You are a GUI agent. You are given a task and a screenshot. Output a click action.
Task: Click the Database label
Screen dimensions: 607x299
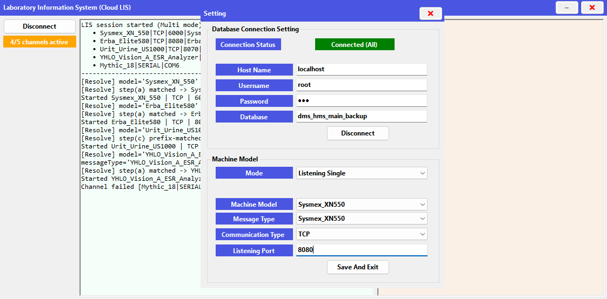pos(254,117)
